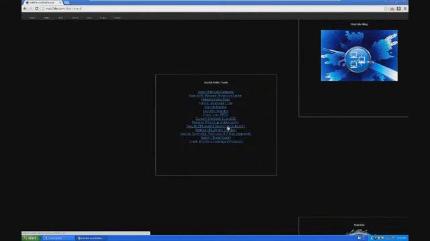Click the red extension icon after the star
Screen dimensions: 430x241
(x=392, y=9)
